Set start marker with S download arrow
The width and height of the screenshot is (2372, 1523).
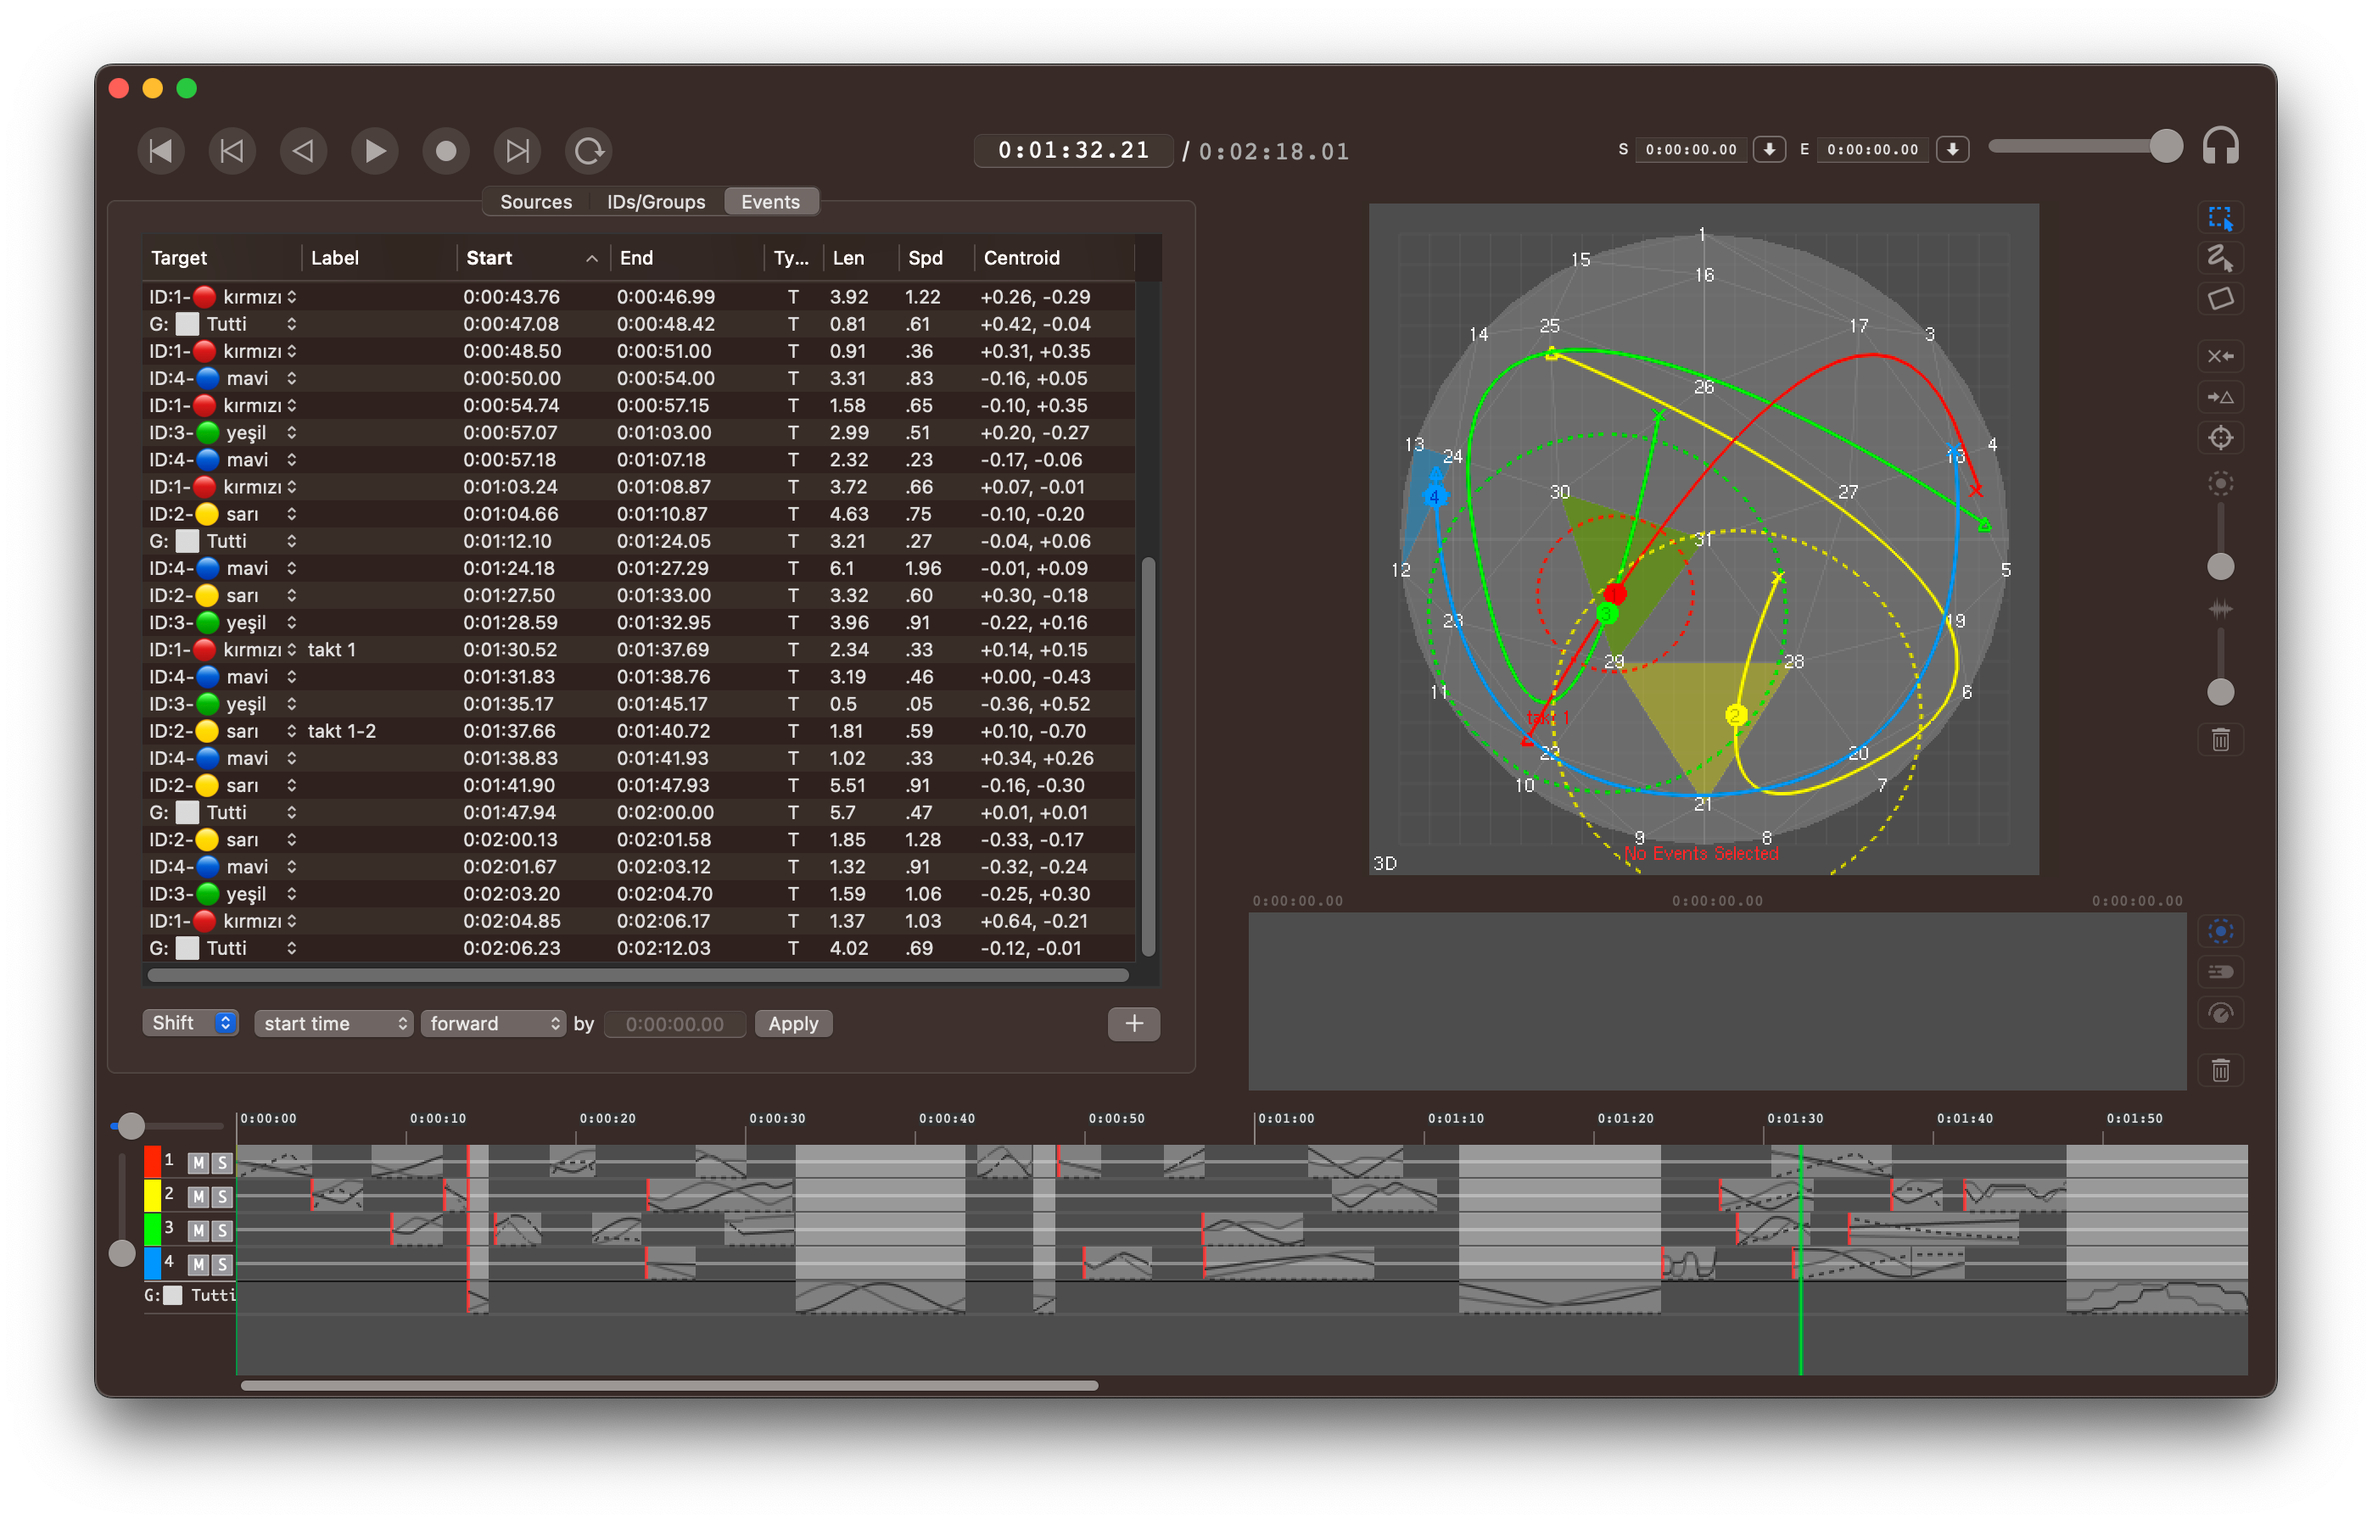(1769, 149)
